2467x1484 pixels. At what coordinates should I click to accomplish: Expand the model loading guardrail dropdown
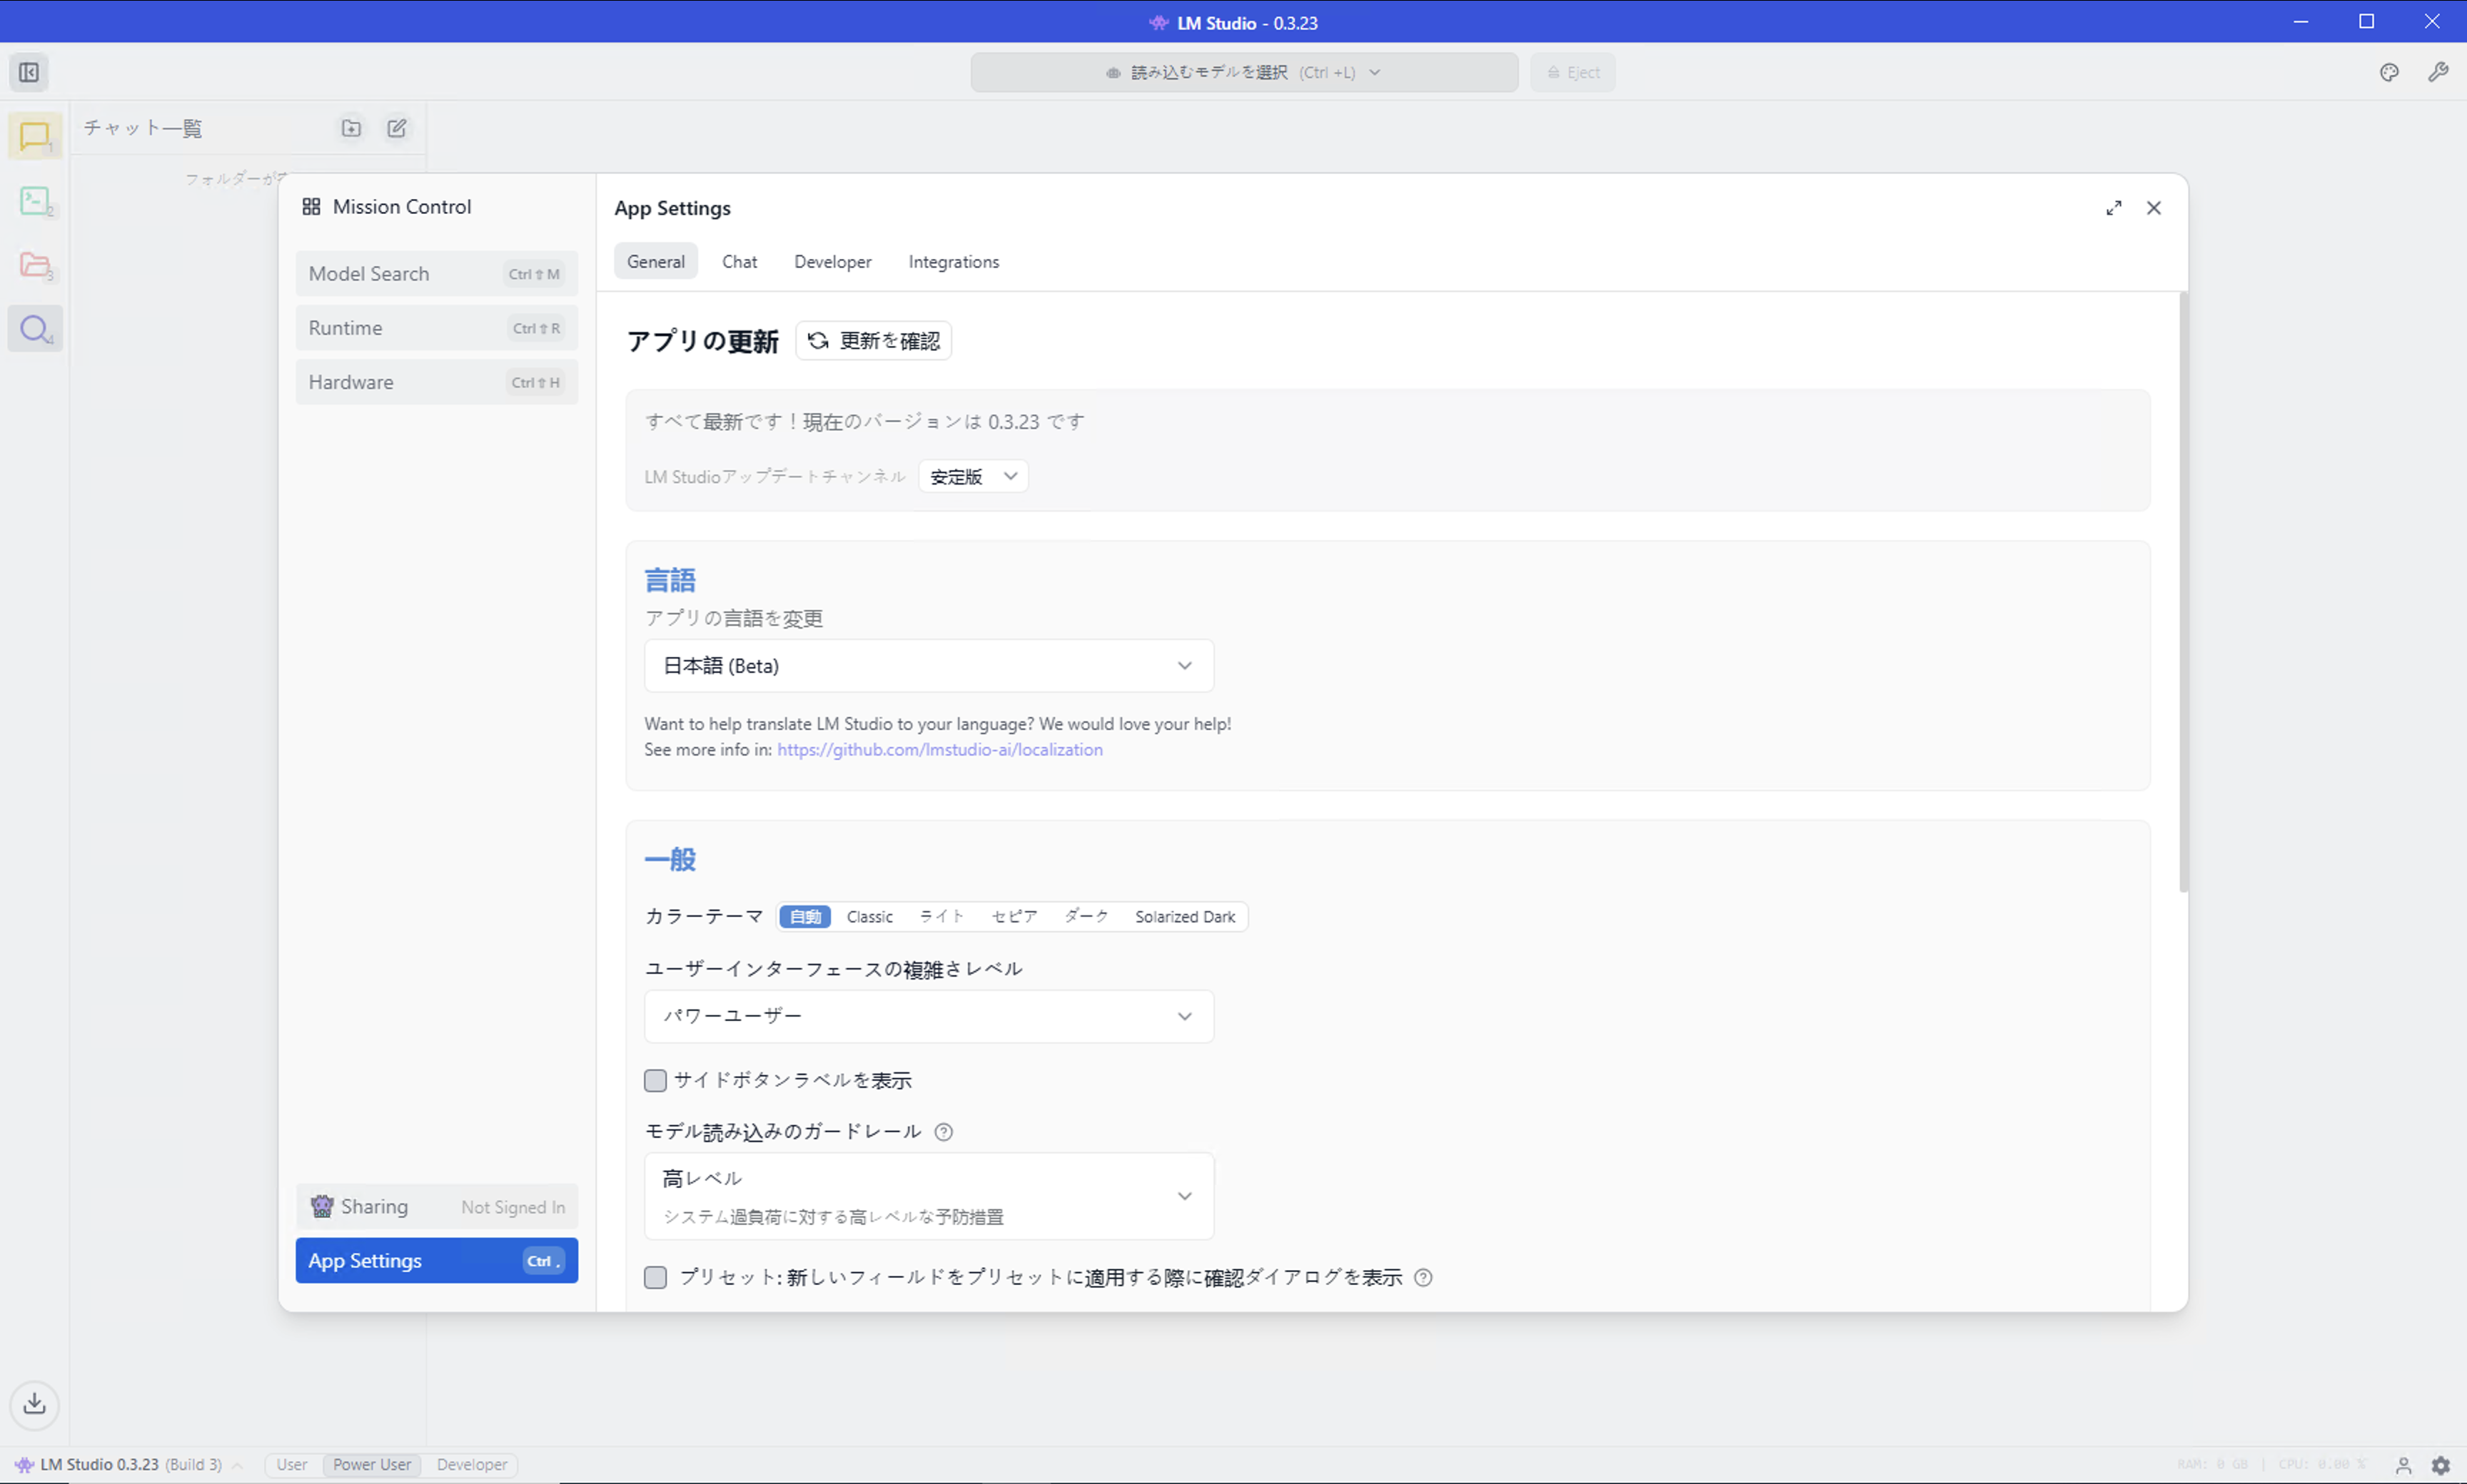click(929, 1196)
